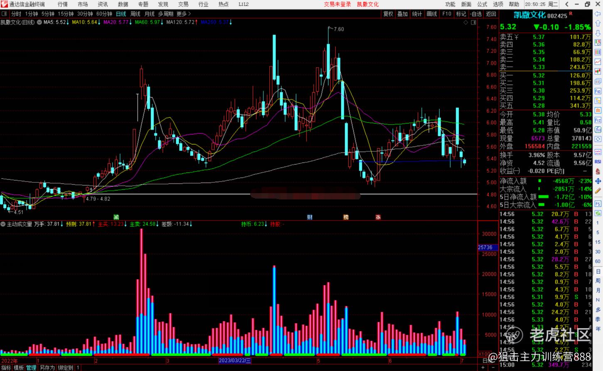Click the yellow MA10: 5.64 label

(x=84, y=22)
